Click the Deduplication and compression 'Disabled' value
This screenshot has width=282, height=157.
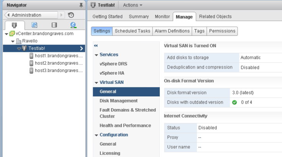250,67
